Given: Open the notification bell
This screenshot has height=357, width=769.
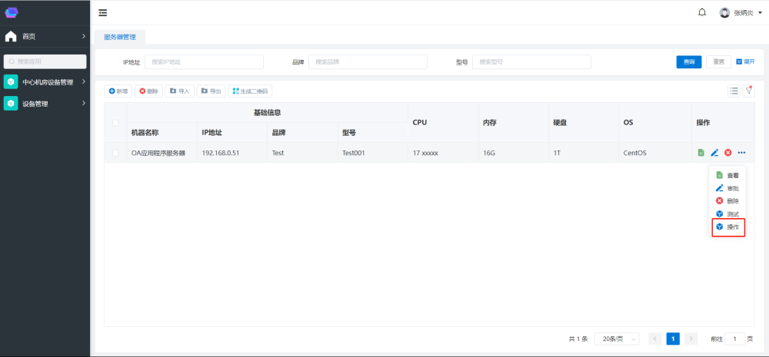Looking at the screenshot, I should coord(701,12).
